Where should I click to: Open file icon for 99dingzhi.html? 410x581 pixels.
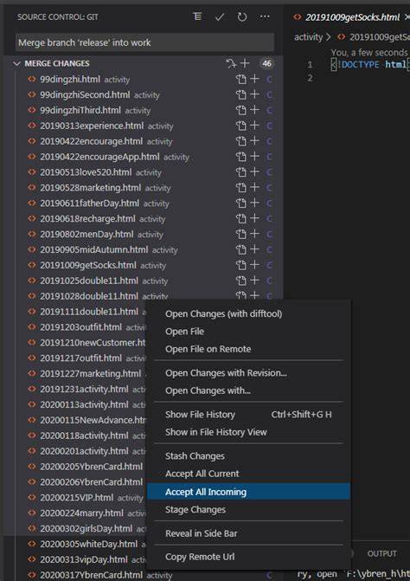coord(241,80)
